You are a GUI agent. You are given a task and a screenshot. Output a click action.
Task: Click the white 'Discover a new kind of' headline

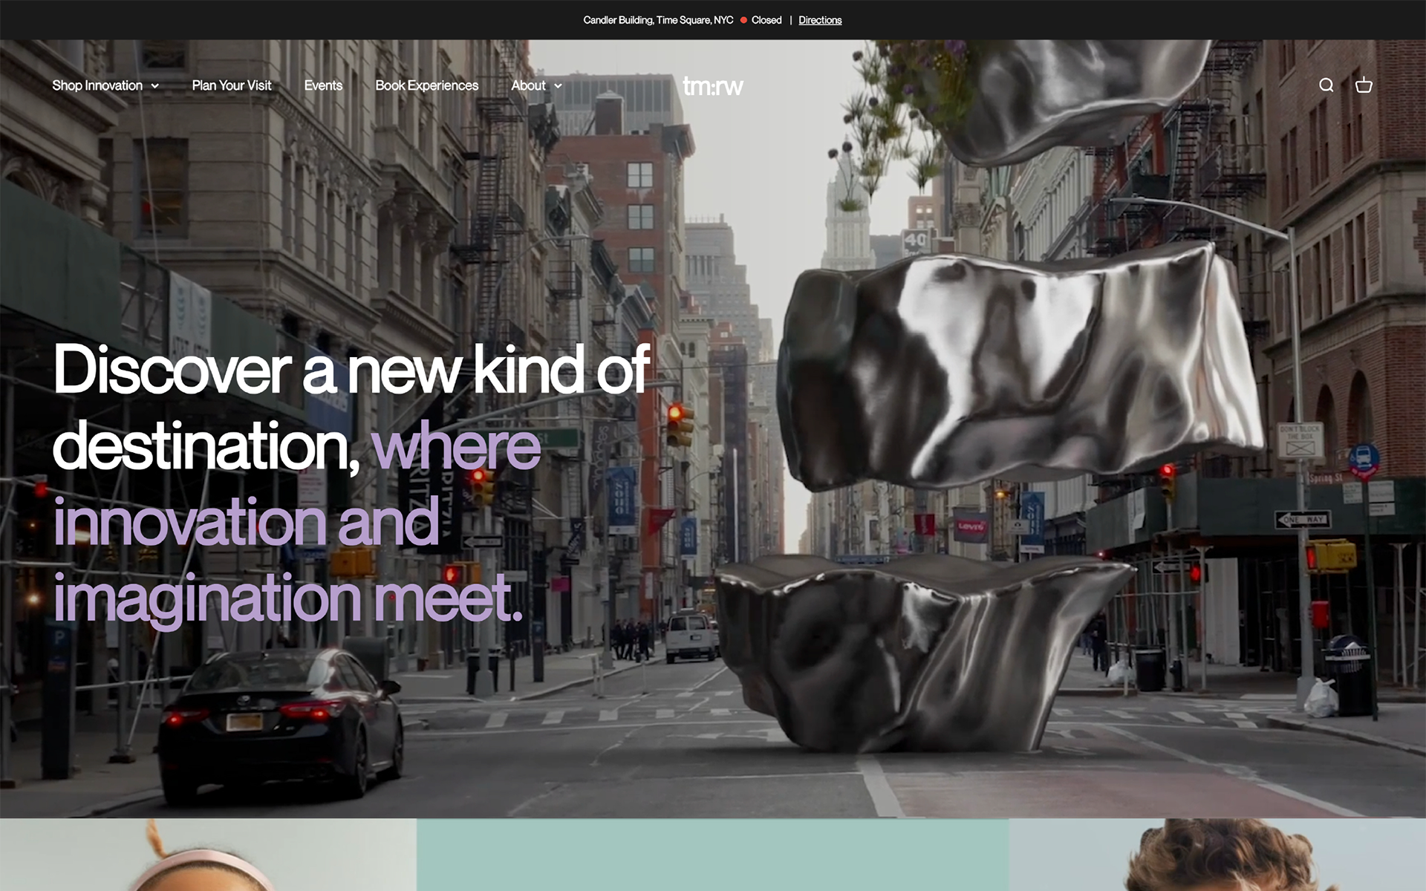coord(351,370)
